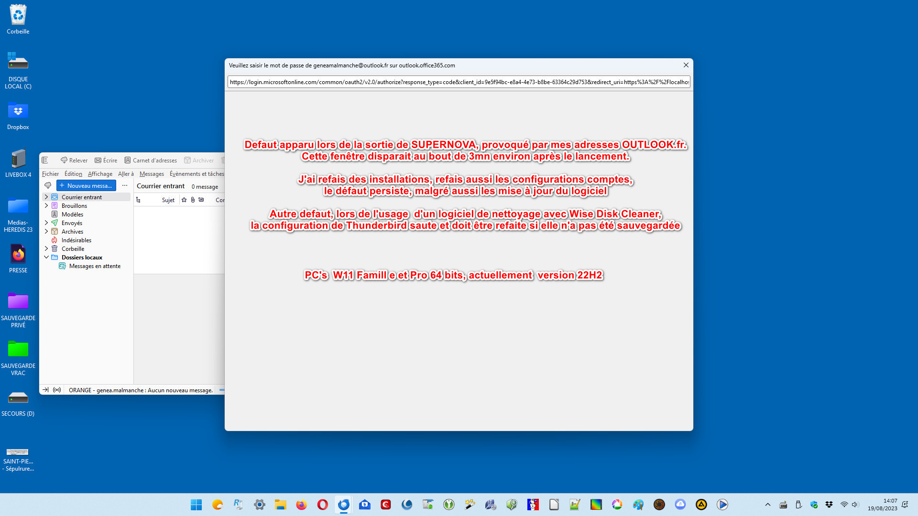918x516 pixels.
Task: Expand the Envoyés folder
Action: (x=46, y=223)
